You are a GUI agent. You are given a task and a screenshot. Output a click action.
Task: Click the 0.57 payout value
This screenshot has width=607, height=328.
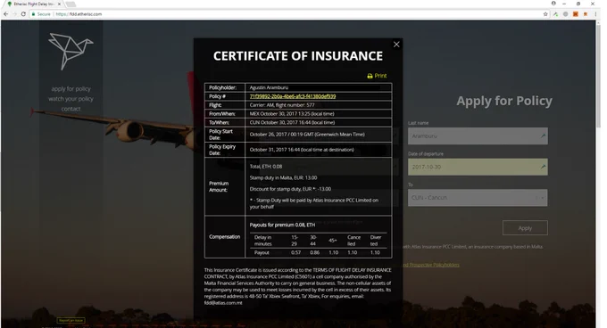coord(295,252)
